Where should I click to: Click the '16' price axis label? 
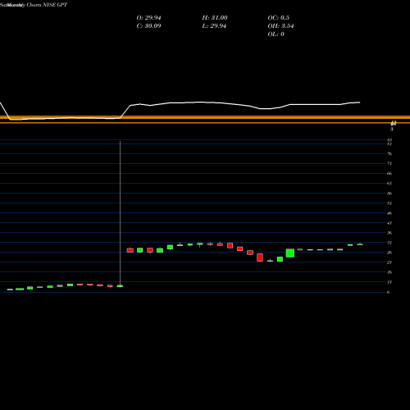tap(389, 272)
